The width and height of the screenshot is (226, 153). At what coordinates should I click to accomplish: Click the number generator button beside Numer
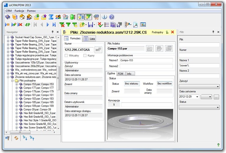(98, 50)
